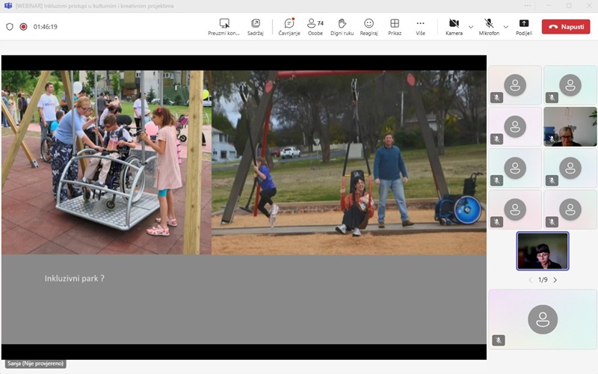Expand the microphone options dropdown arrow
The image size is (598, 374).
506,27
